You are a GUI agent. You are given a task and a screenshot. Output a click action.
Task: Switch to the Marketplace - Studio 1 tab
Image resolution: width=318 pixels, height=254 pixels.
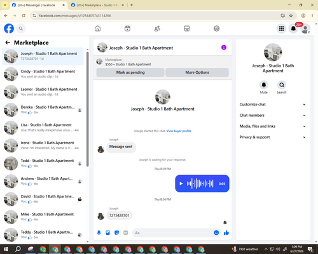coord(97,5)
